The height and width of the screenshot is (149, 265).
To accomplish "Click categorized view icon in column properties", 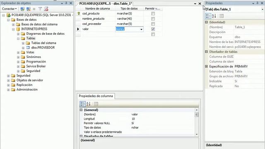I will pyautogui.click(x=82, y=104).
